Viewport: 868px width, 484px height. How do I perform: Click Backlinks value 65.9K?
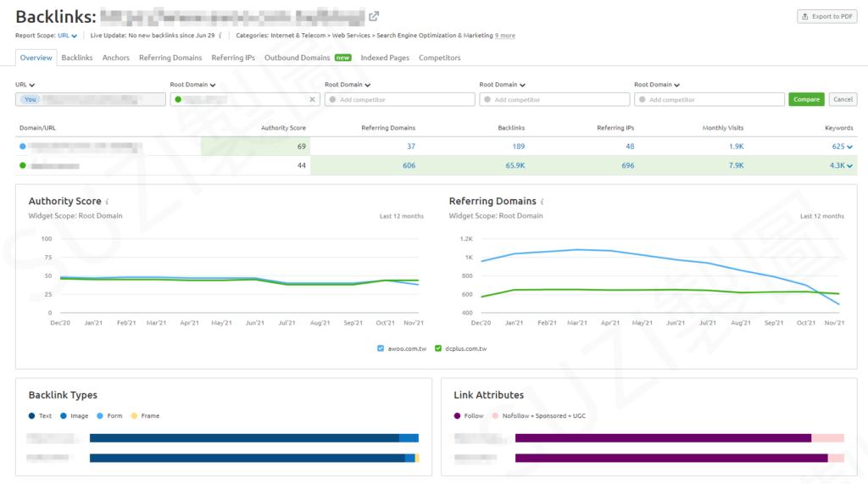tap(515, 165)
